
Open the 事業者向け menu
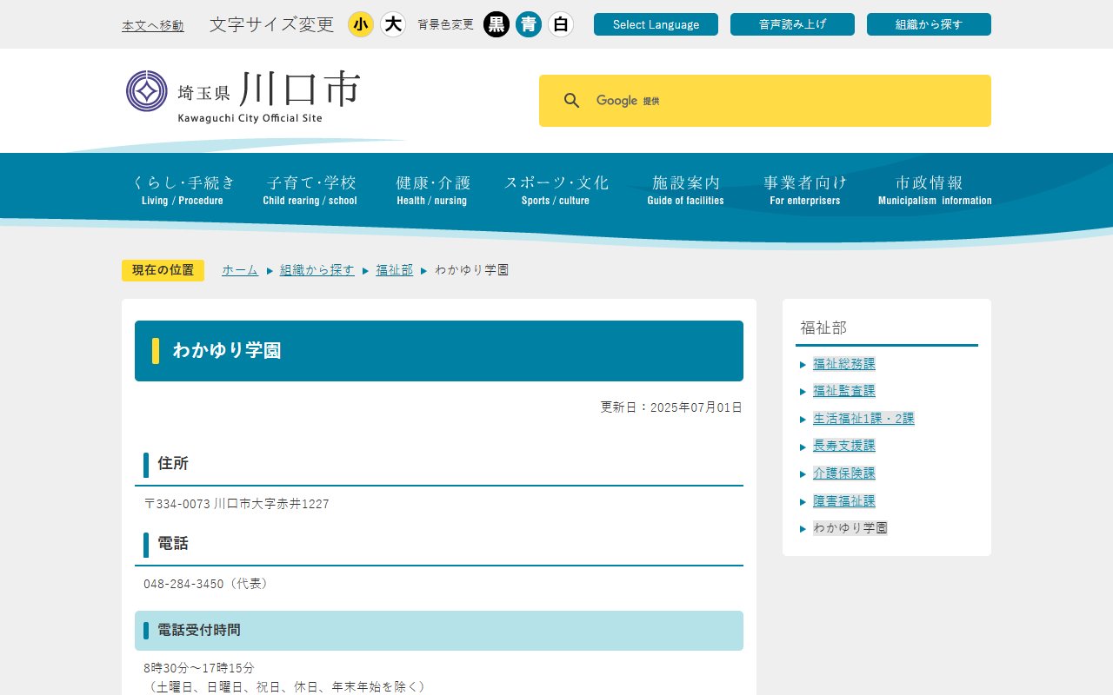805,189
